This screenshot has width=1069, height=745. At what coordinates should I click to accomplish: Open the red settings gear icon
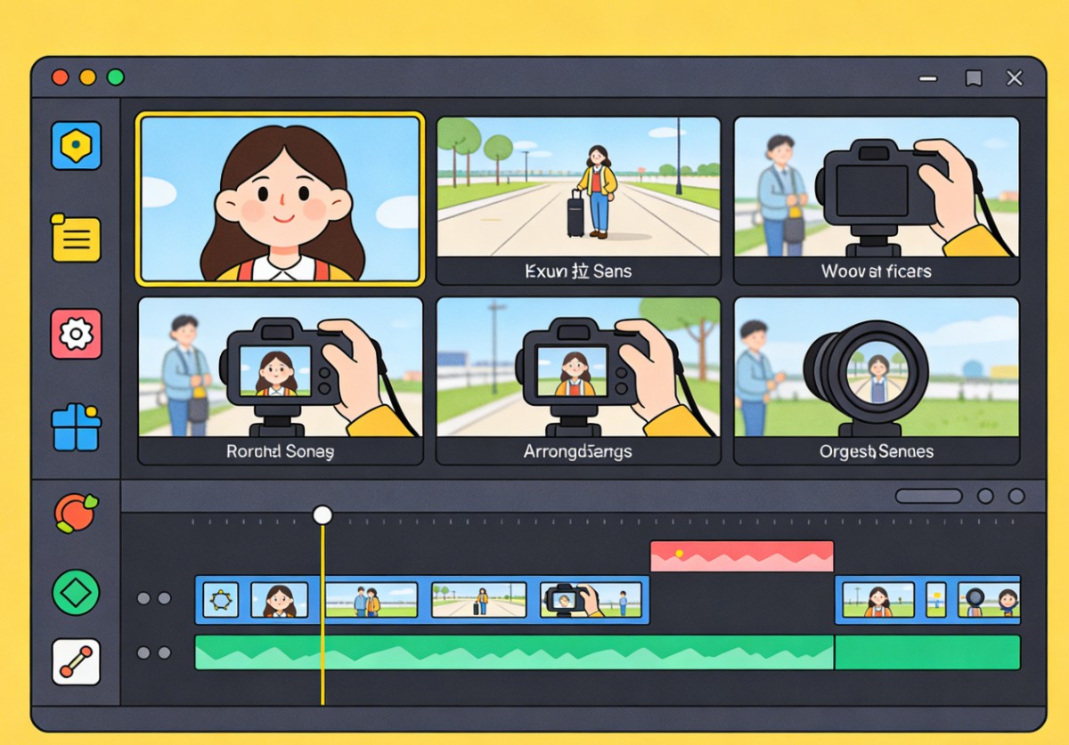pos(76,334)
